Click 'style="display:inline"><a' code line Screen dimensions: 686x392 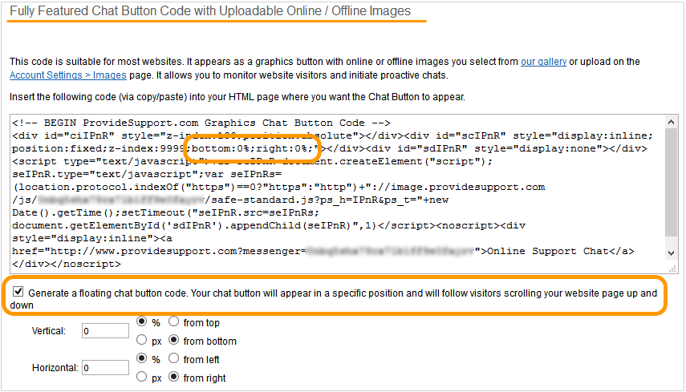click(92, 239)
